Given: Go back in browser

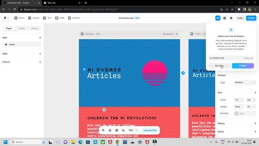Looking at the screenshot, I should [x=4, y=9].
